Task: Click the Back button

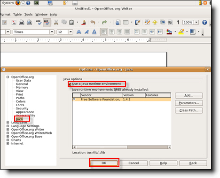Action: pyautogui.click(x=193, y=163)
